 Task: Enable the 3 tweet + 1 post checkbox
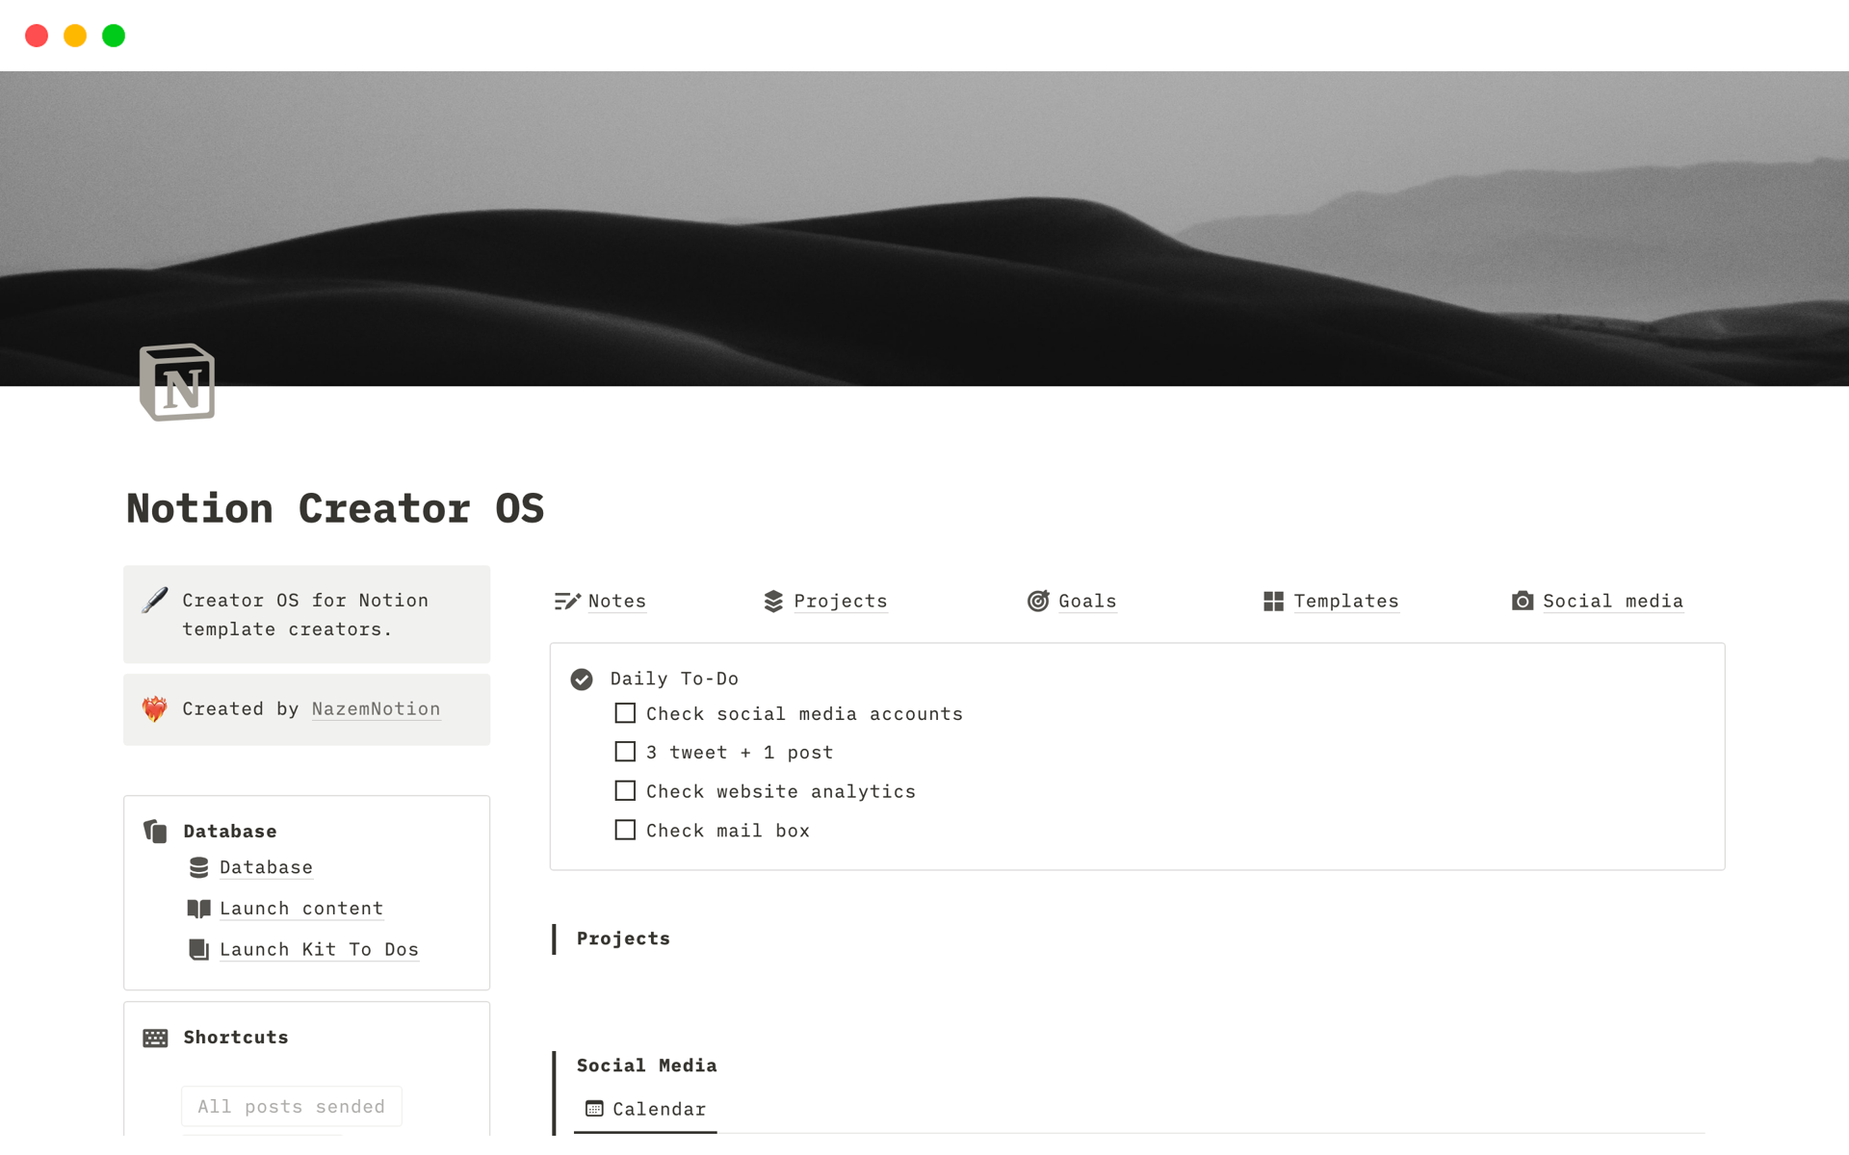[624, 752]
